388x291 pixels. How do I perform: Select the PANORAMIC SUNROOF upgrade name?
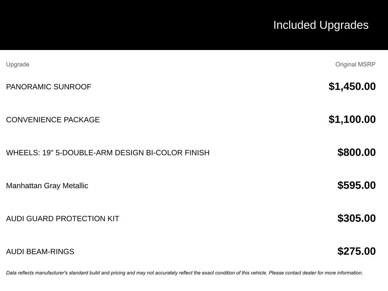click(48, 87)
